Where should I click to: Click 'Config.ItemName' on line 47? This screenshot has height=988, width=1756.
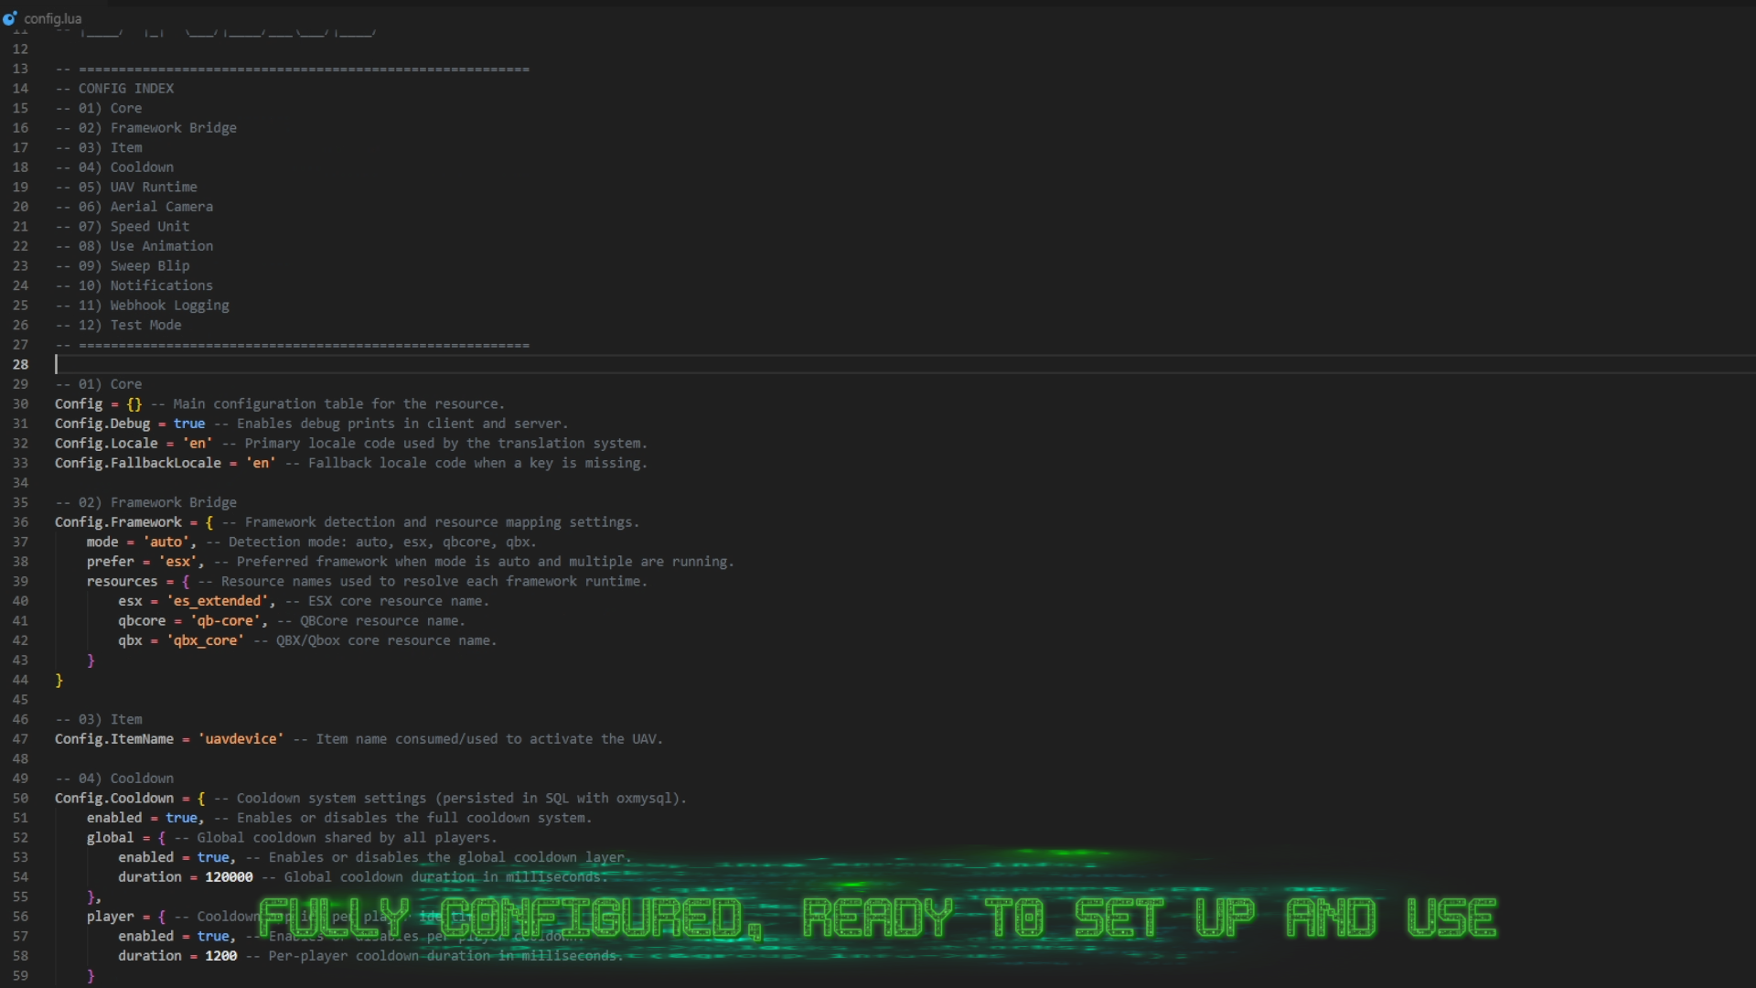click(x=114, y=739)
